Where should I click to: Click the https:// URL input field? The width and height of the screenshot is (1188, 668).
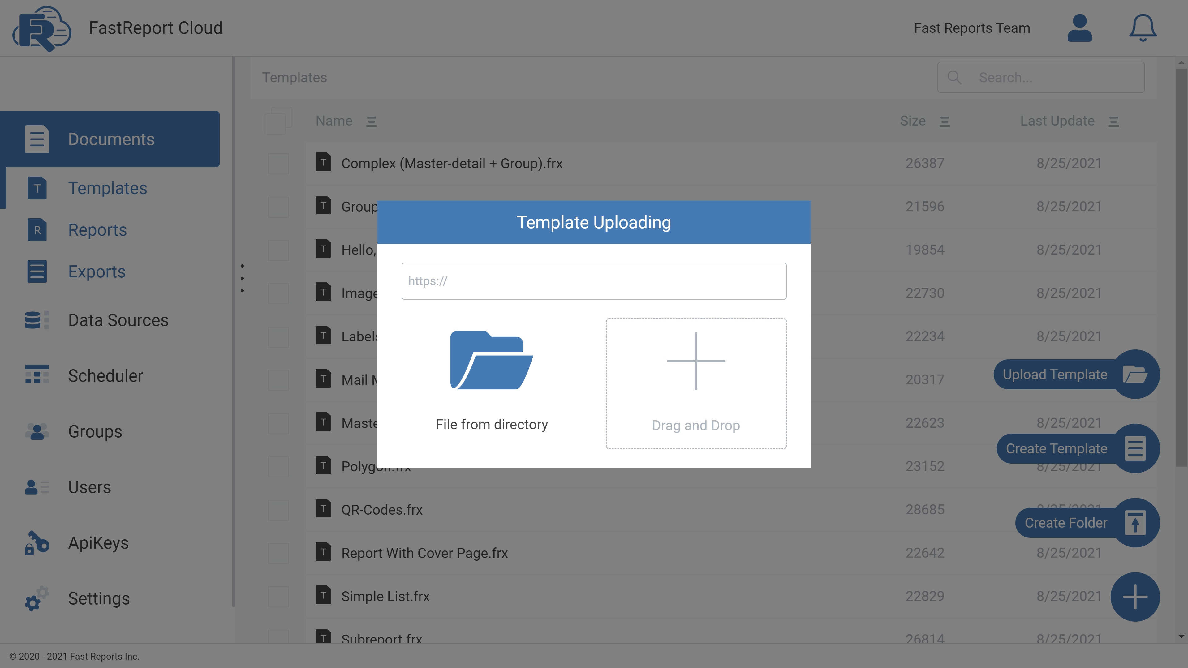[594, 281]
